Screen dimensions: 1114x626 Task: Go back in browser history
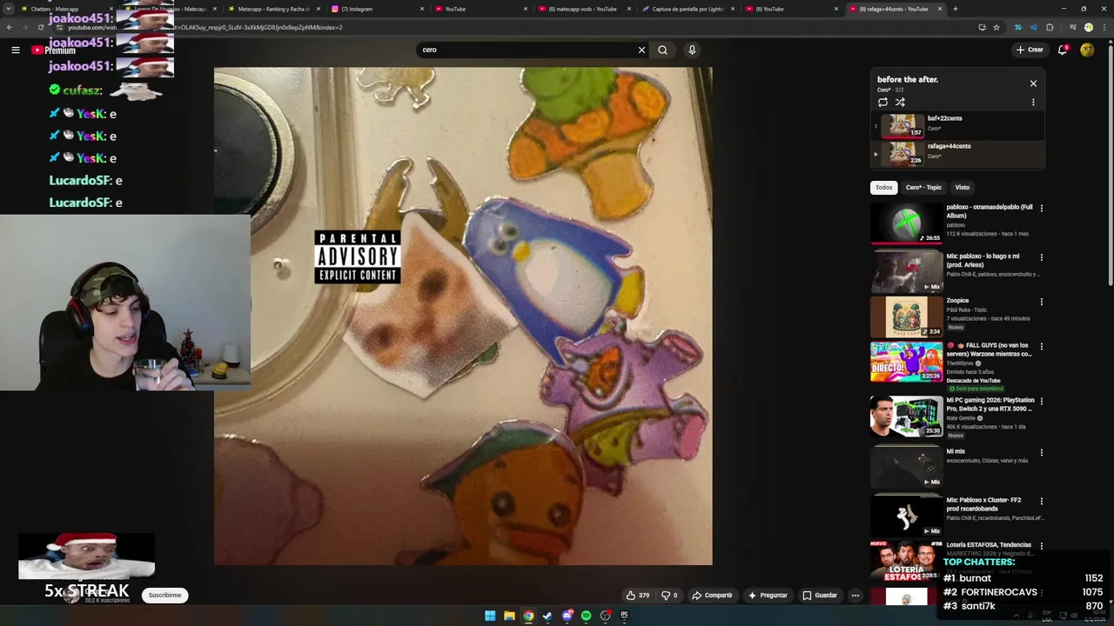10,27
